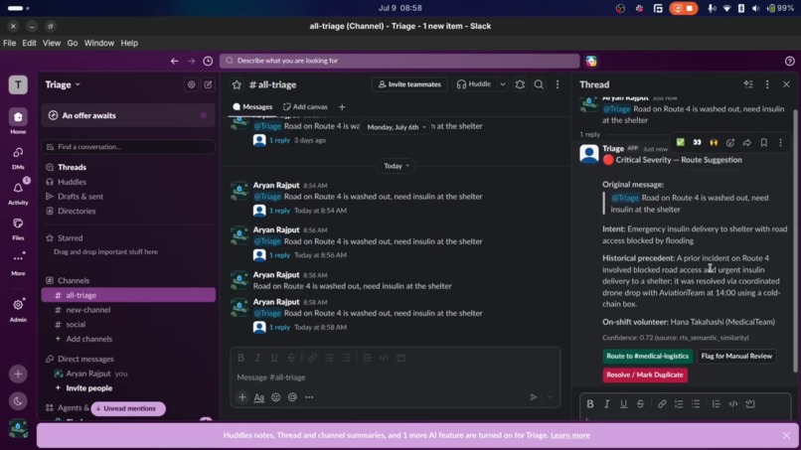
Task: Open the Learn more link in banner
Action: [x=570, y=435]
